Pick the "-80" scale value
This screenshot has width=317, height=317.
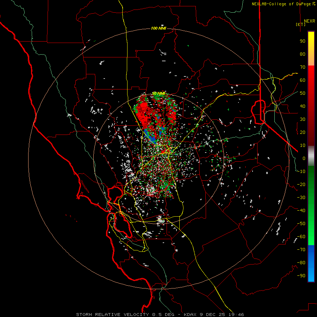pos(301,263)
